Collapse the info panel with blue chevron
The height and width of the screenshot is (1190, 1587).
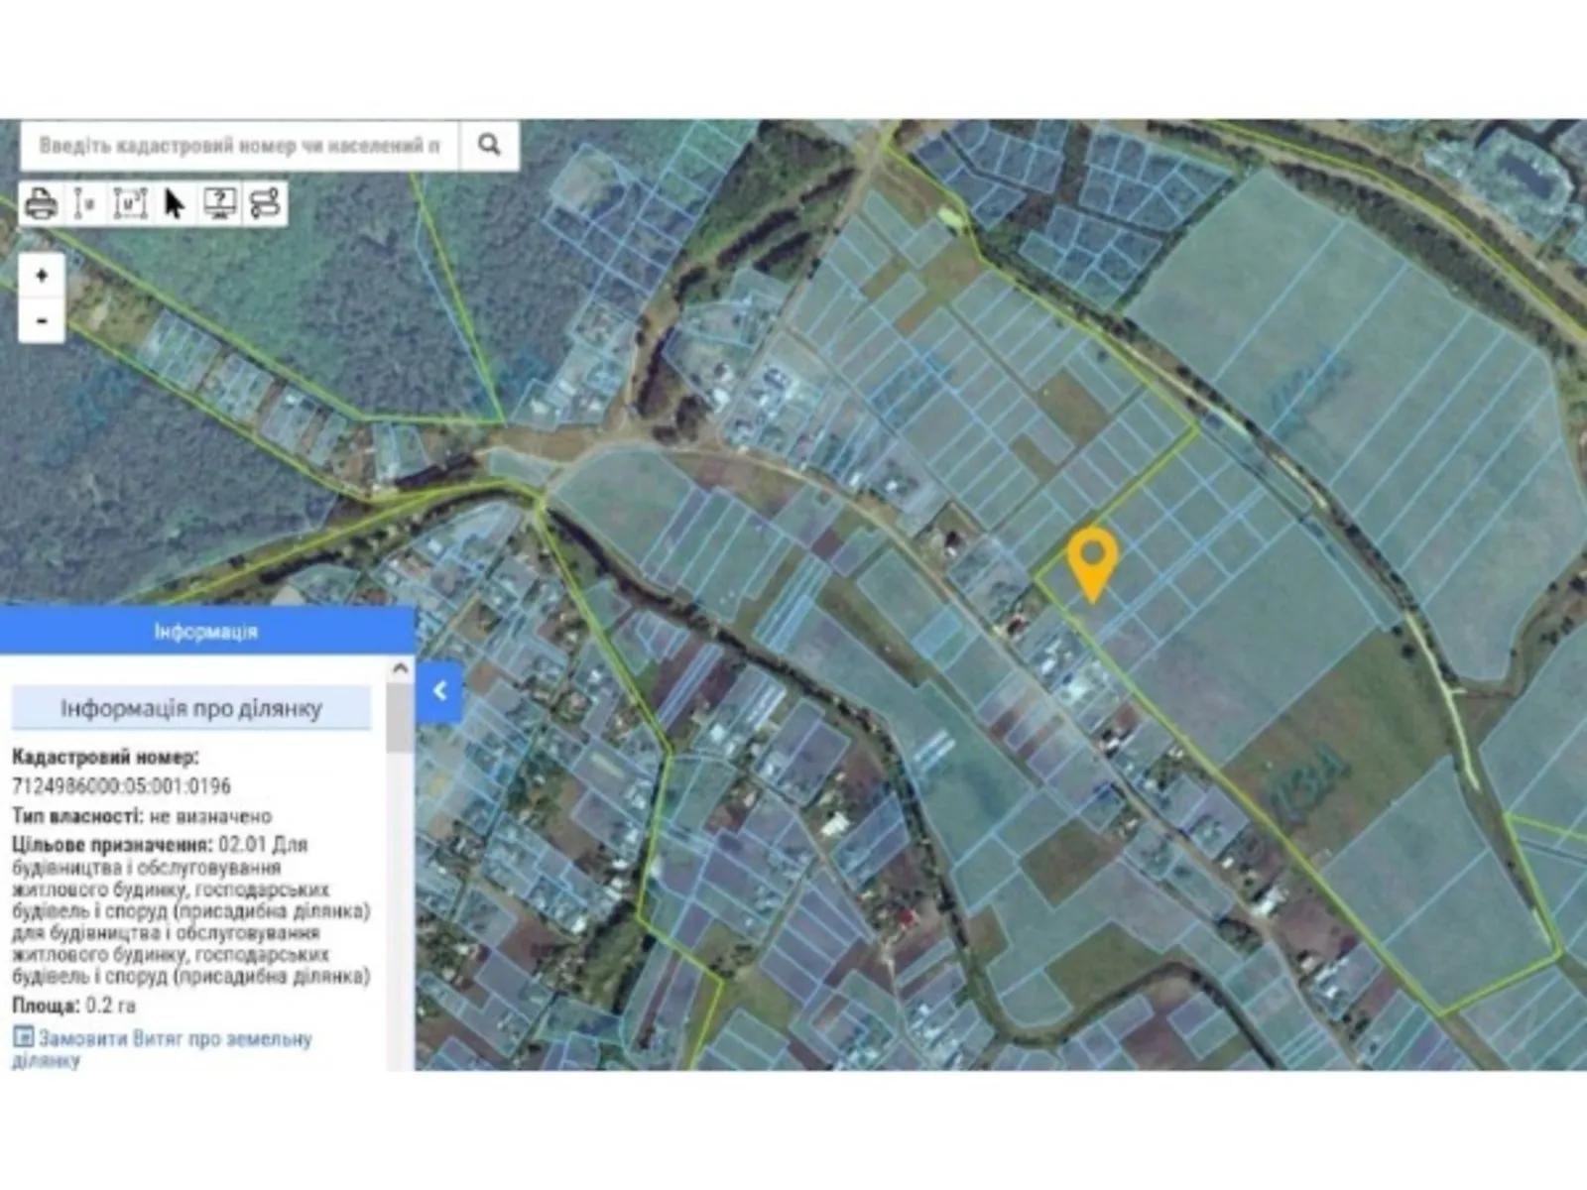(x=439, y=690)
